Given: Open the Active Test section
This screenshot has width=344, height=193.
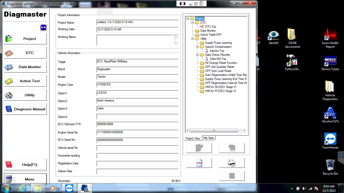Looking at the screenshot, I should click(25, 81).
